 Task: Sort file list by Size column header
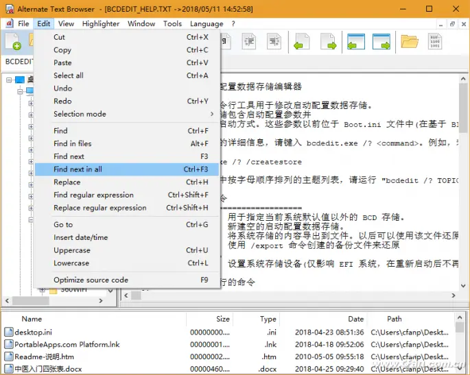tap(222, 319)
